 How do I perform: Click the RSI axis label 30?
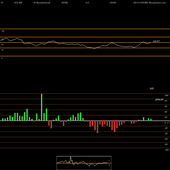[x=2, y=50]
